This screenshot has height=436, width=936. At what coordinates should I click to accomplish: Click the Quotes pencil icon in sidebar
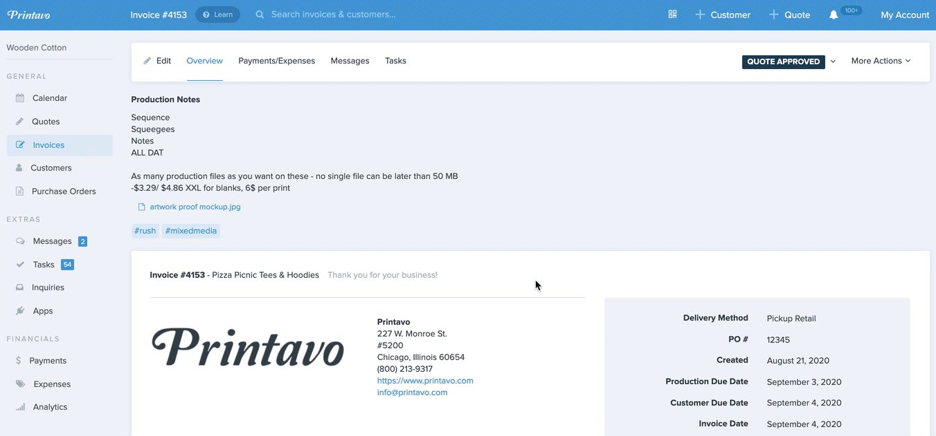click(19, 122)
